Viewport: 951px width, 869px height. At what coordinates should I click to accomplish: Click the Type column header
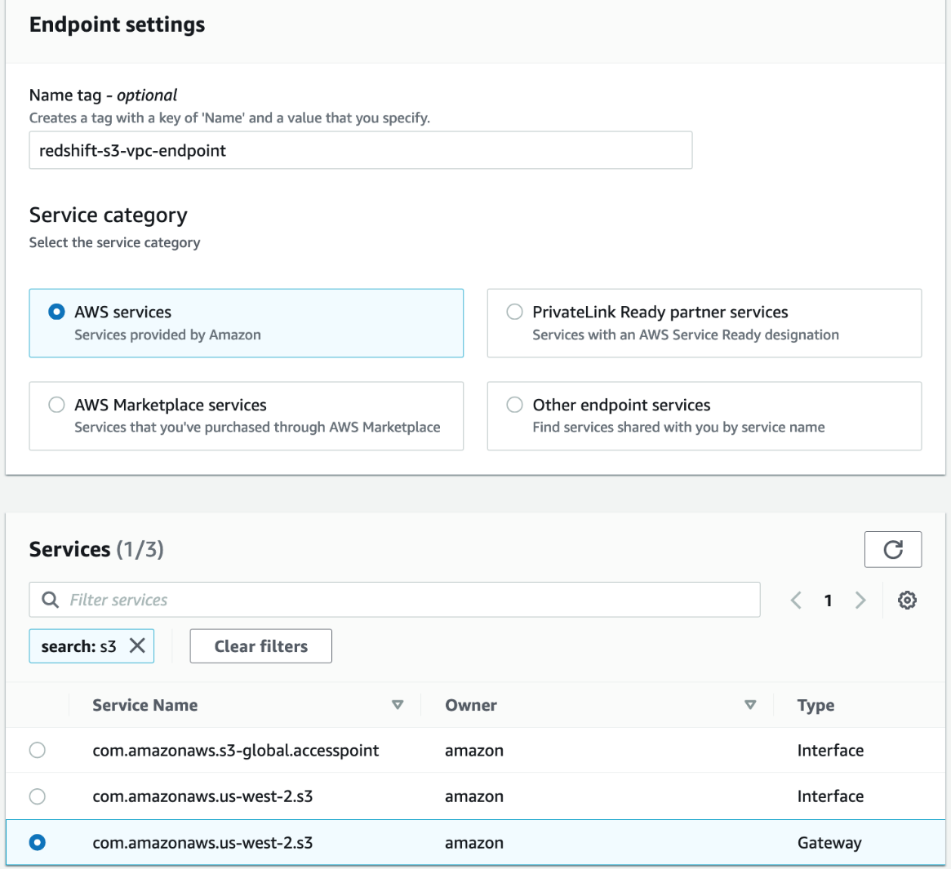815,705
